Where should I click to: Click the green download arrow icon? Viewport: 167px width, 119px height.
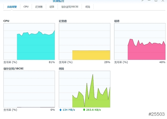84,110
